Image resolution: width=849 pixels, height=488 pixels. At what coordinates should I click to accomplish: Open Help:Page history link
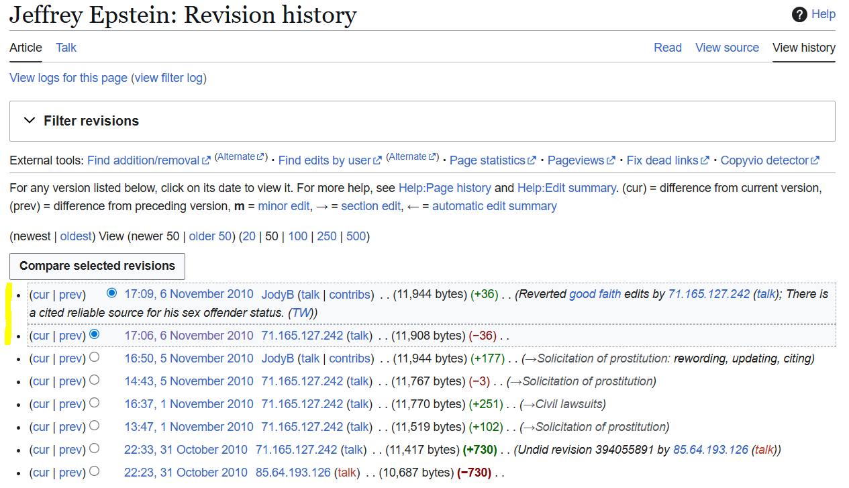(445, 188)
